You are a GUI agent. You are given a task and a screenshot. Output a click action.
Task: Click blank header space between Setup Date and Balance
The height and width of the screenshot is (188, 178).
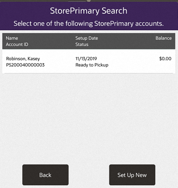126,41
